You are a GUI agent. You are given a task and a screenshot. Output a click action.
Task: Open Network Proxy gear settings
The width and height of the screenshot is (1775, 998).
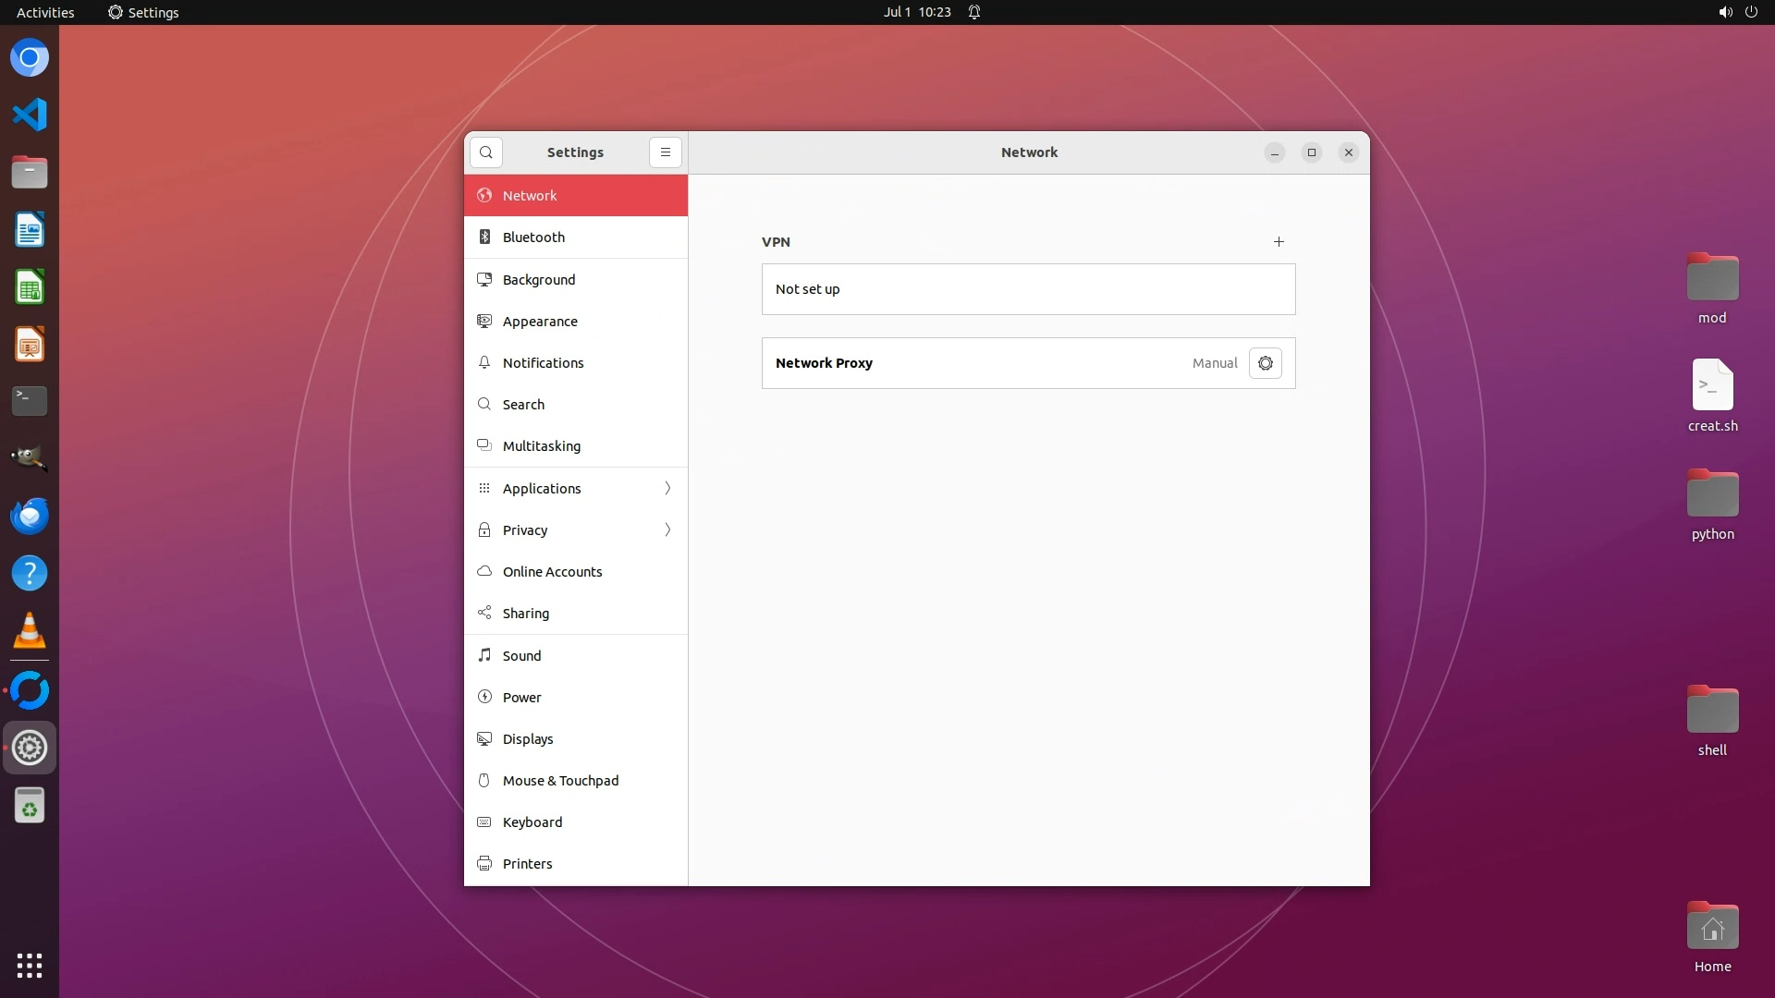pos(1265,363)
